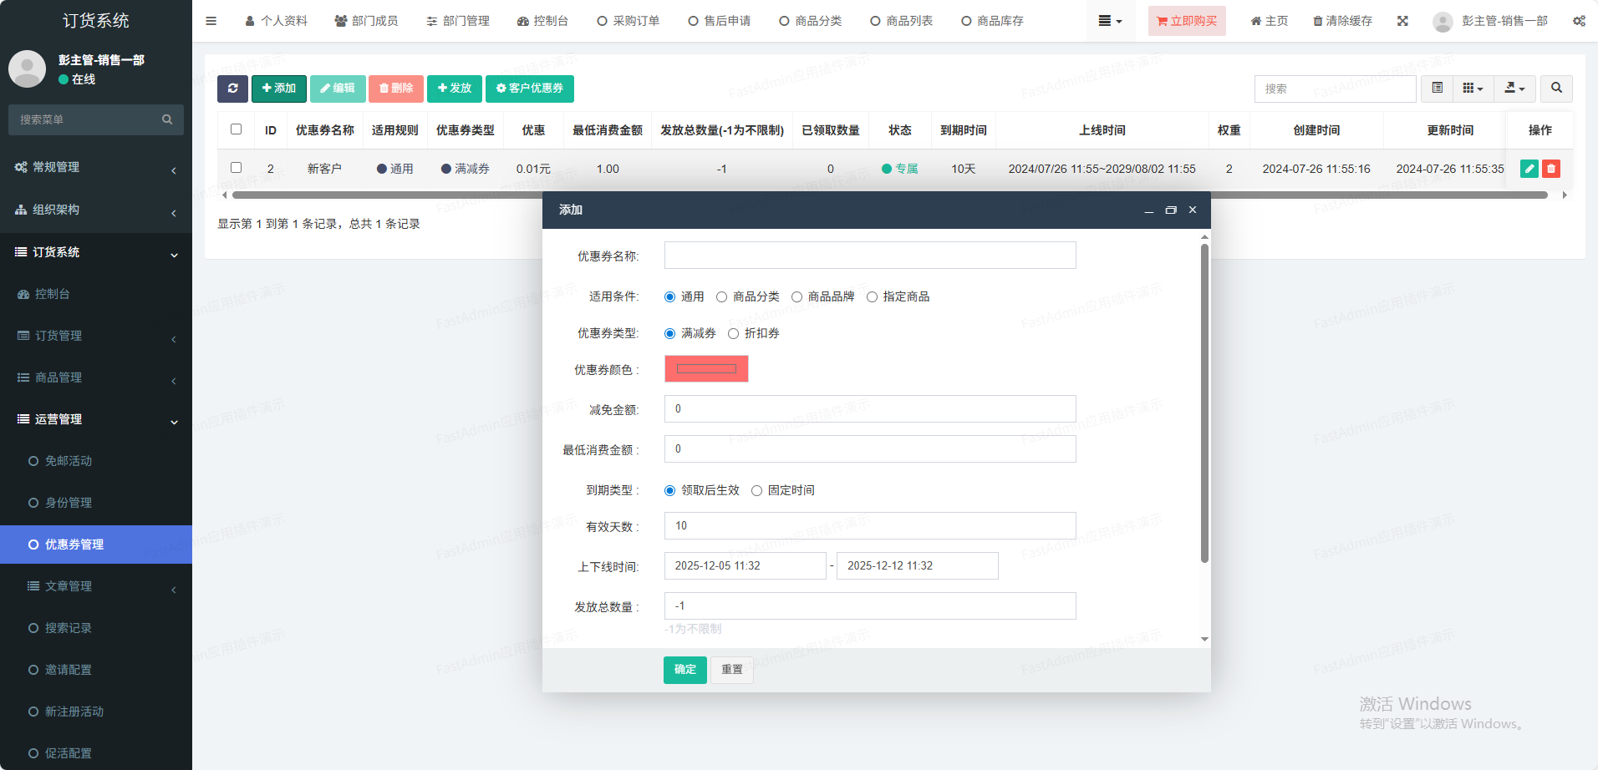Viewport: 1598px width, 770px height.
Task: Click the 优惠券名称 text input field
Action: tap(869, 256)
